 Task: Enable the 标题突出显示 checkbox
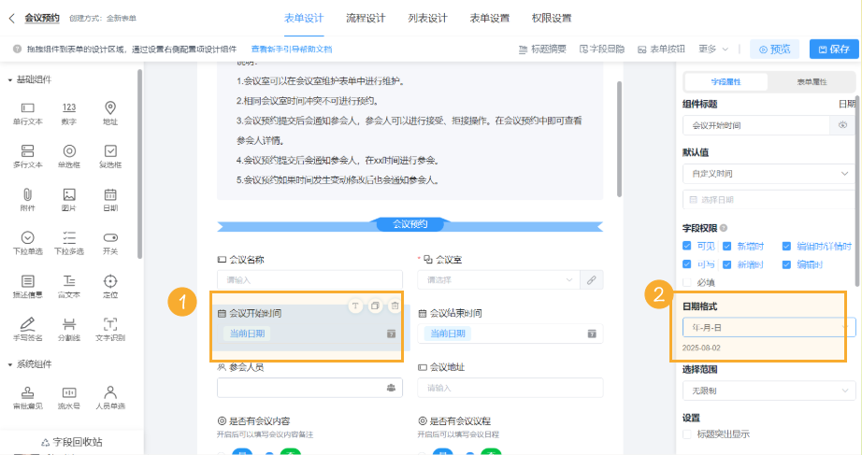(x=686, y=434)
